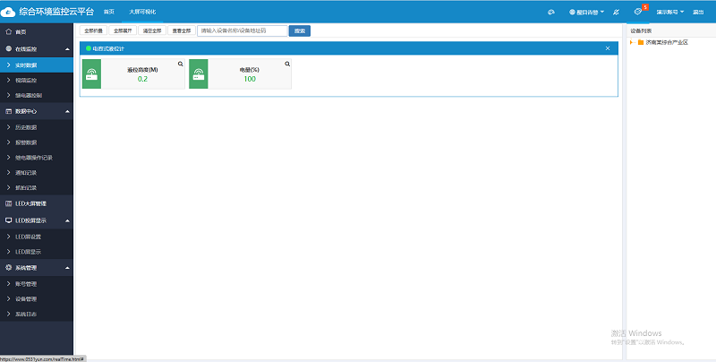Switch to the 大屏可视化 tab
This screenshot has width=716, height=362.
(141, 12)
